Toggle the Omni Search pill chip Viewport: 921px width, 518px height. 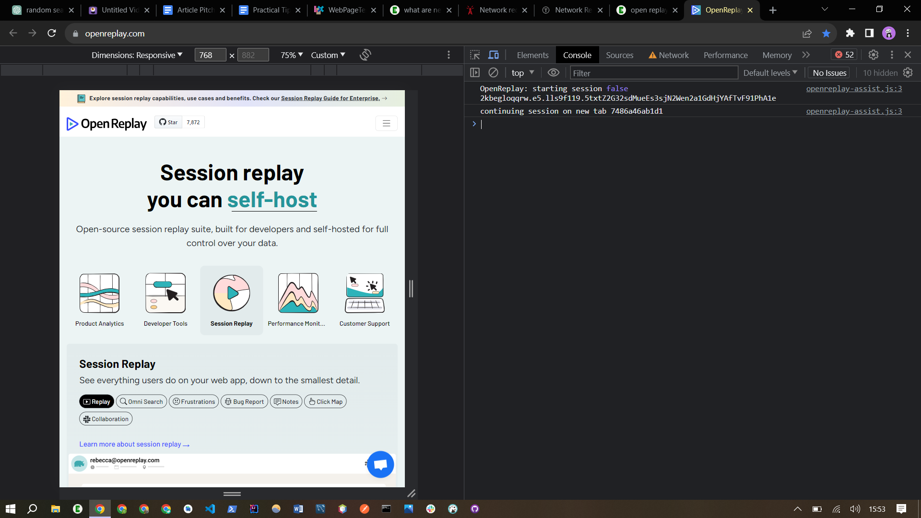pos(142,401)
